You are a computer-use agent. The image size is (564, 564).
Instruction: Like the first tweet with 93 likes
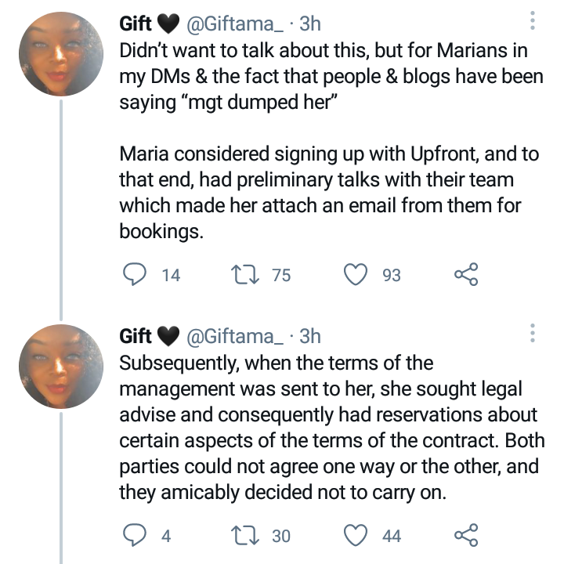tap(357, 274)
